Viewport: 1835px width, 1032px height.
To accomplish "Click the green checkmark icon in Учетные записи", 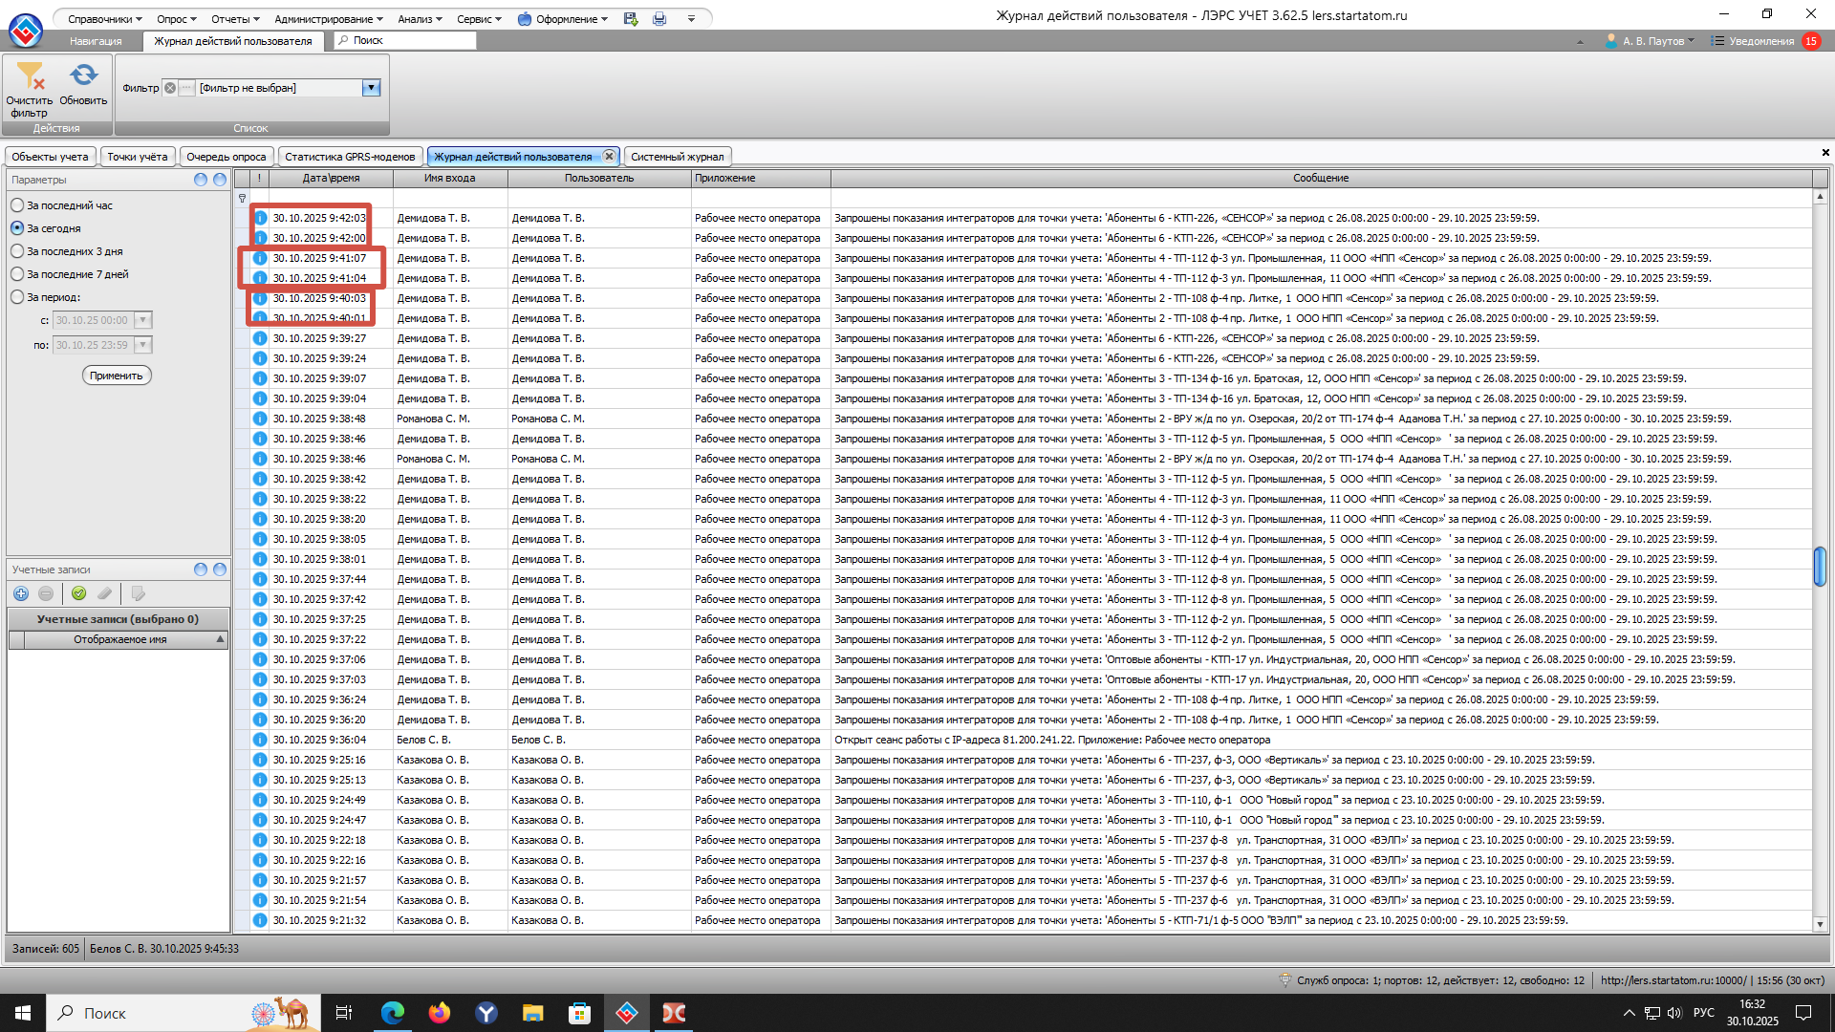I will pyautogui.click(x=79, y=593).
